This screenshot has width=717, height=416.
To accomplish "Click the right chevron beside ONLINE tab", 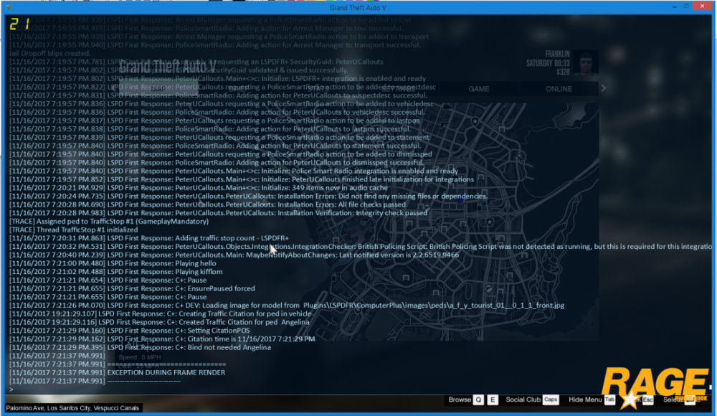I will click(604, 88).
